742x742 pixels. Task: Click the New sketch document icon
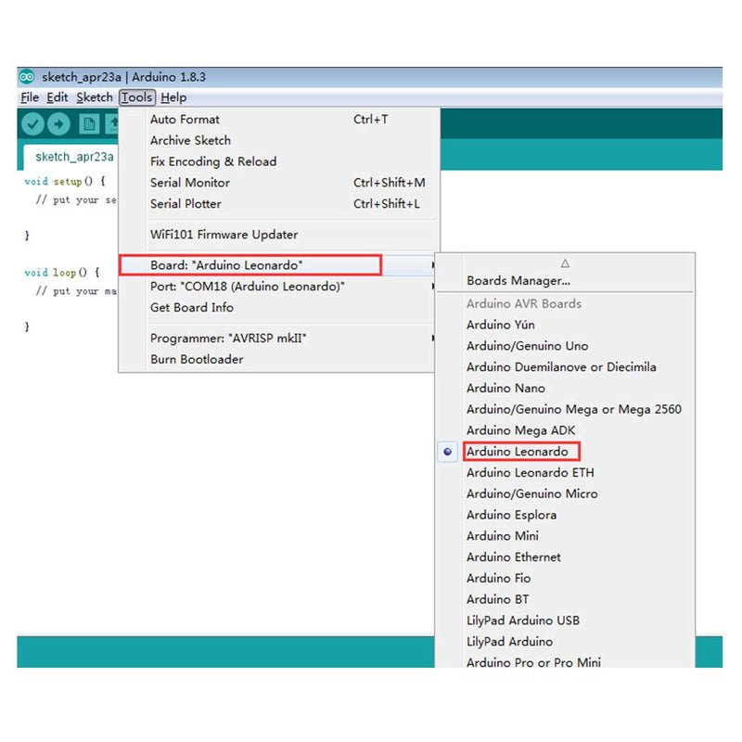89,124
